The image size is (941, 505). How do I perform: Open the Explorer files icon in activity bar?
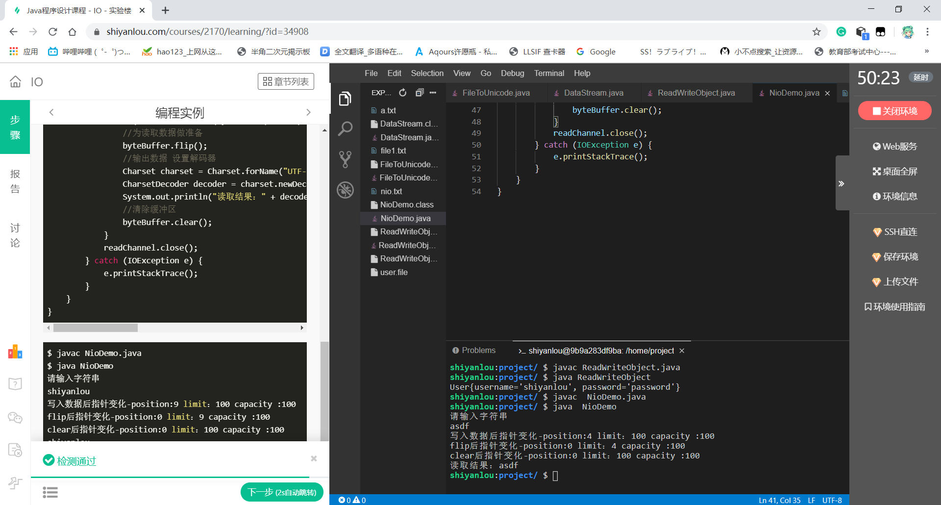click(x=345, y=99)
